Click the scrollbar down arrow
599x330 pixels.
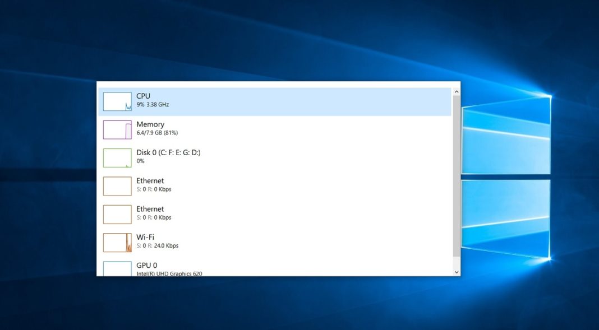coord(455,271)
